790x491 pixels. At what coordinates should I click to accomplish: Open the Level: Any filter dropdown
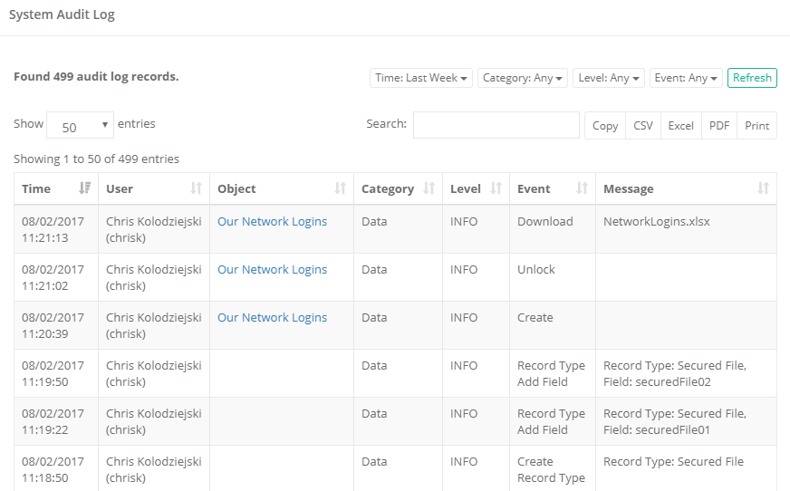[608, 78]
